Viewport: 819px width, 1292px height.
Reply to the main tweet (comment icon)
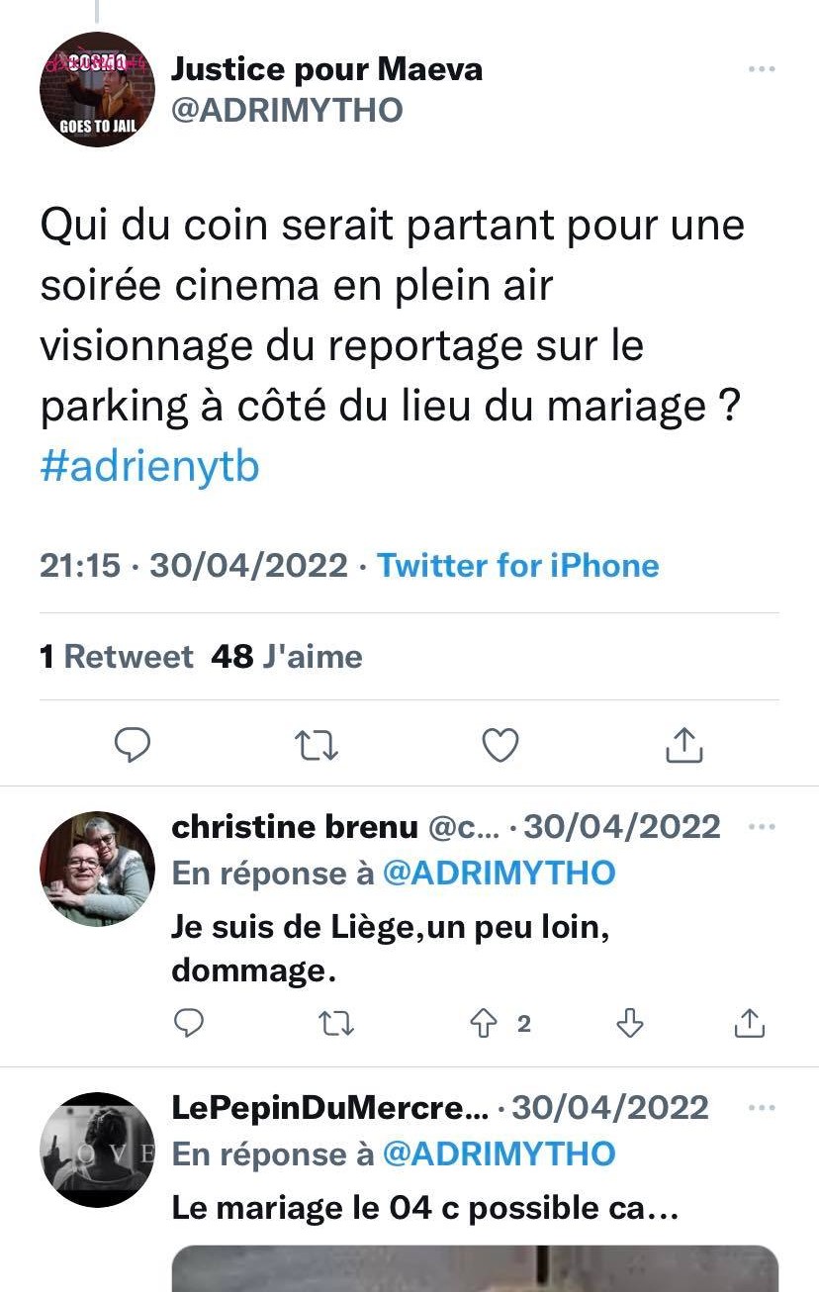pos(133,745)
